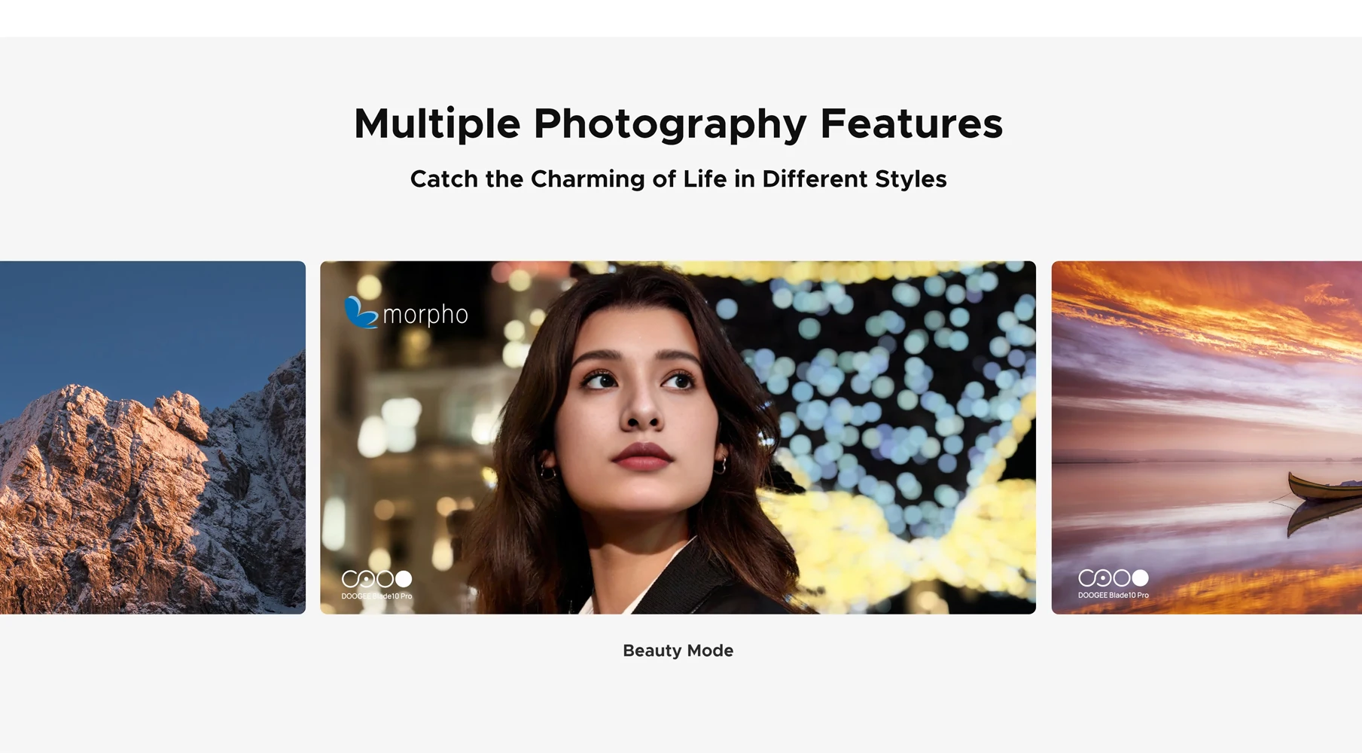Select the "DOOGEE Blade10 Pro" label on the portrait photo
The image size is (1362, 753).
(376, 596)
